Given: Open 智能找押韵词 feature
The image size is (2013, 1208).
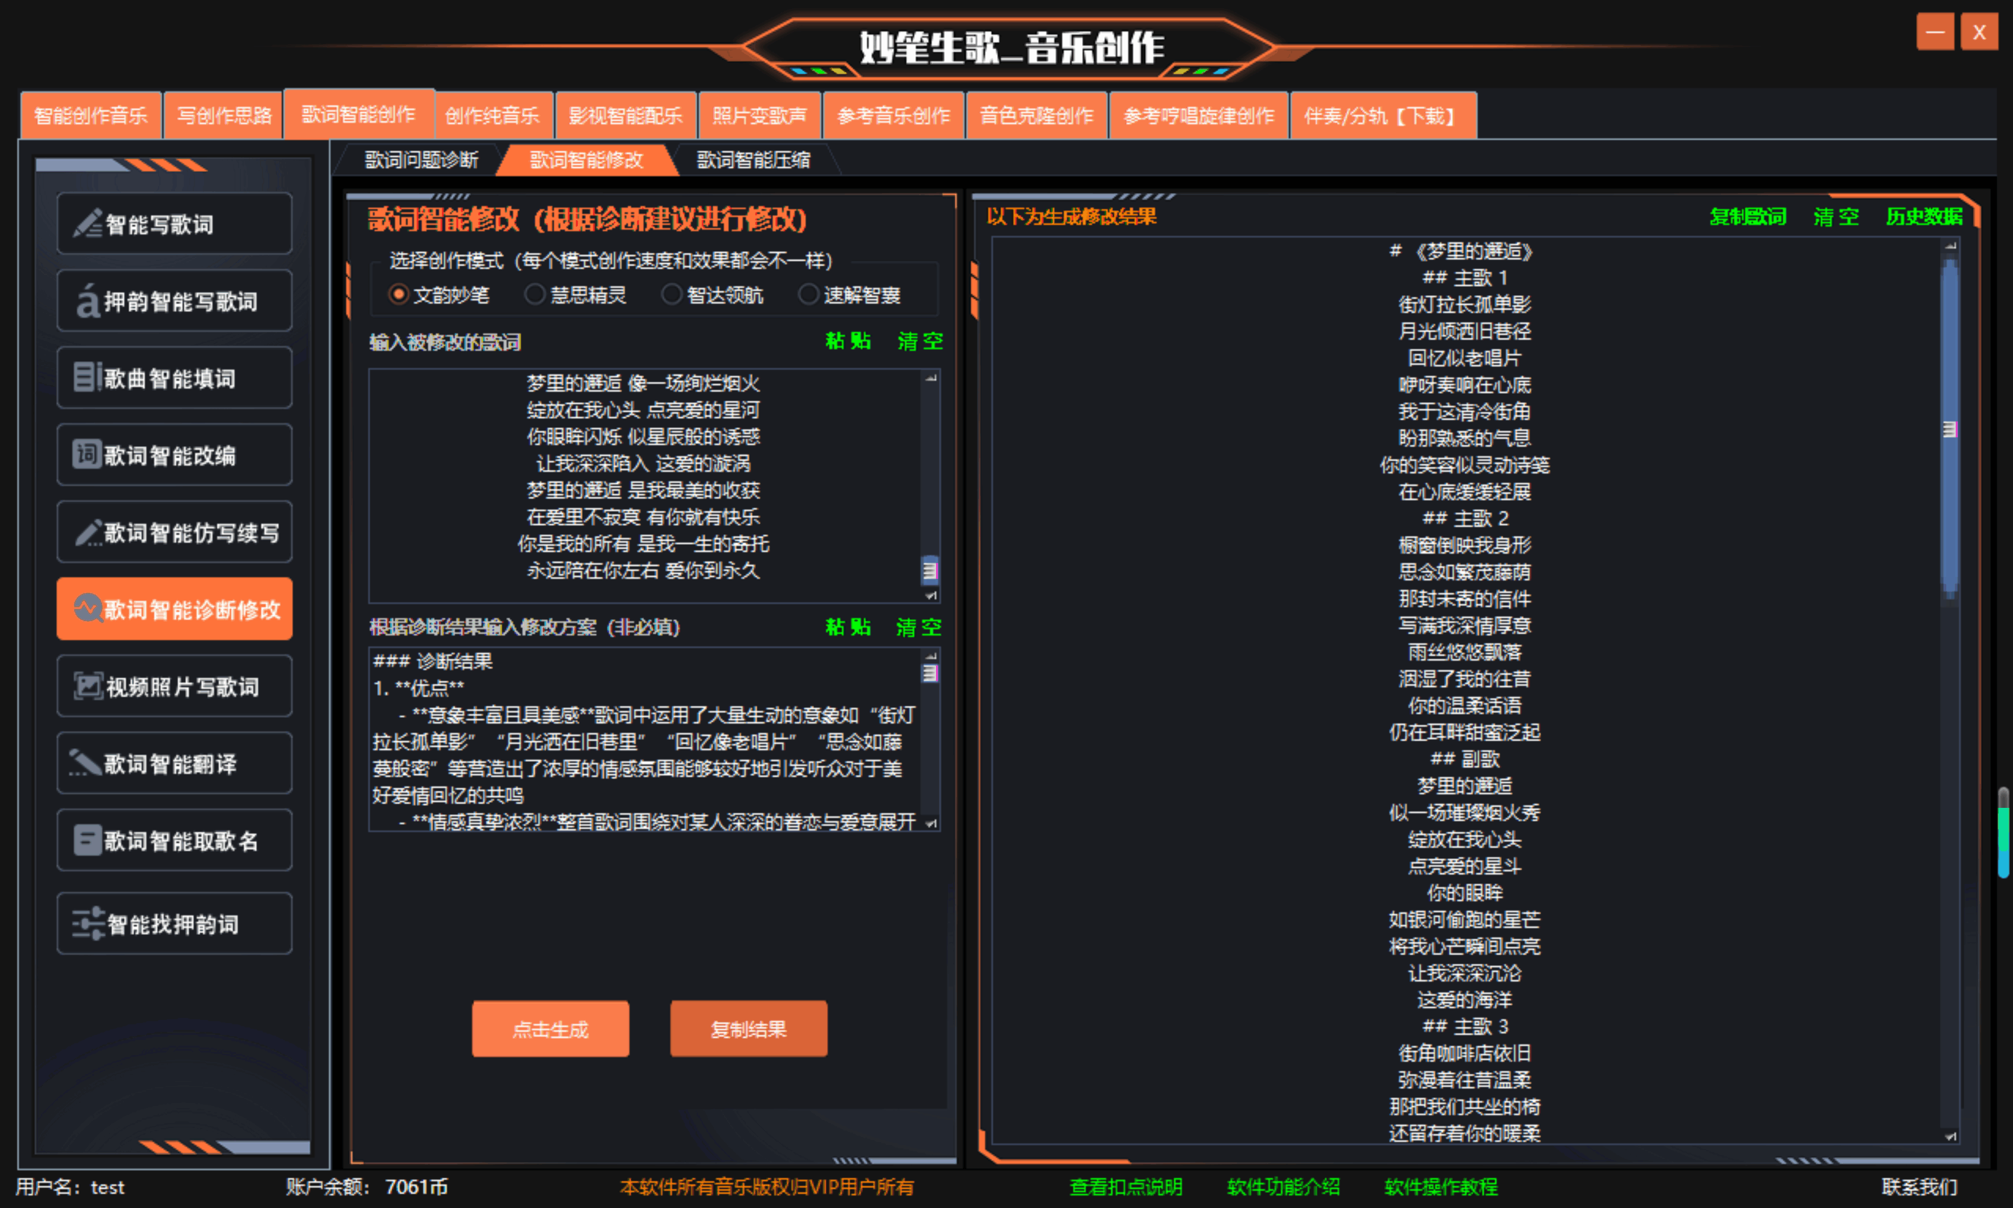Looking at the screenshot, I should (x=174, y=922).
